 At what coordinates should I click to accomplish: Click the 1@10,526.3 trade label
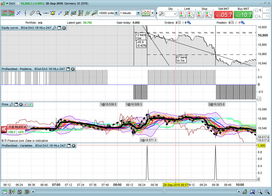click(x=134, y=105)
